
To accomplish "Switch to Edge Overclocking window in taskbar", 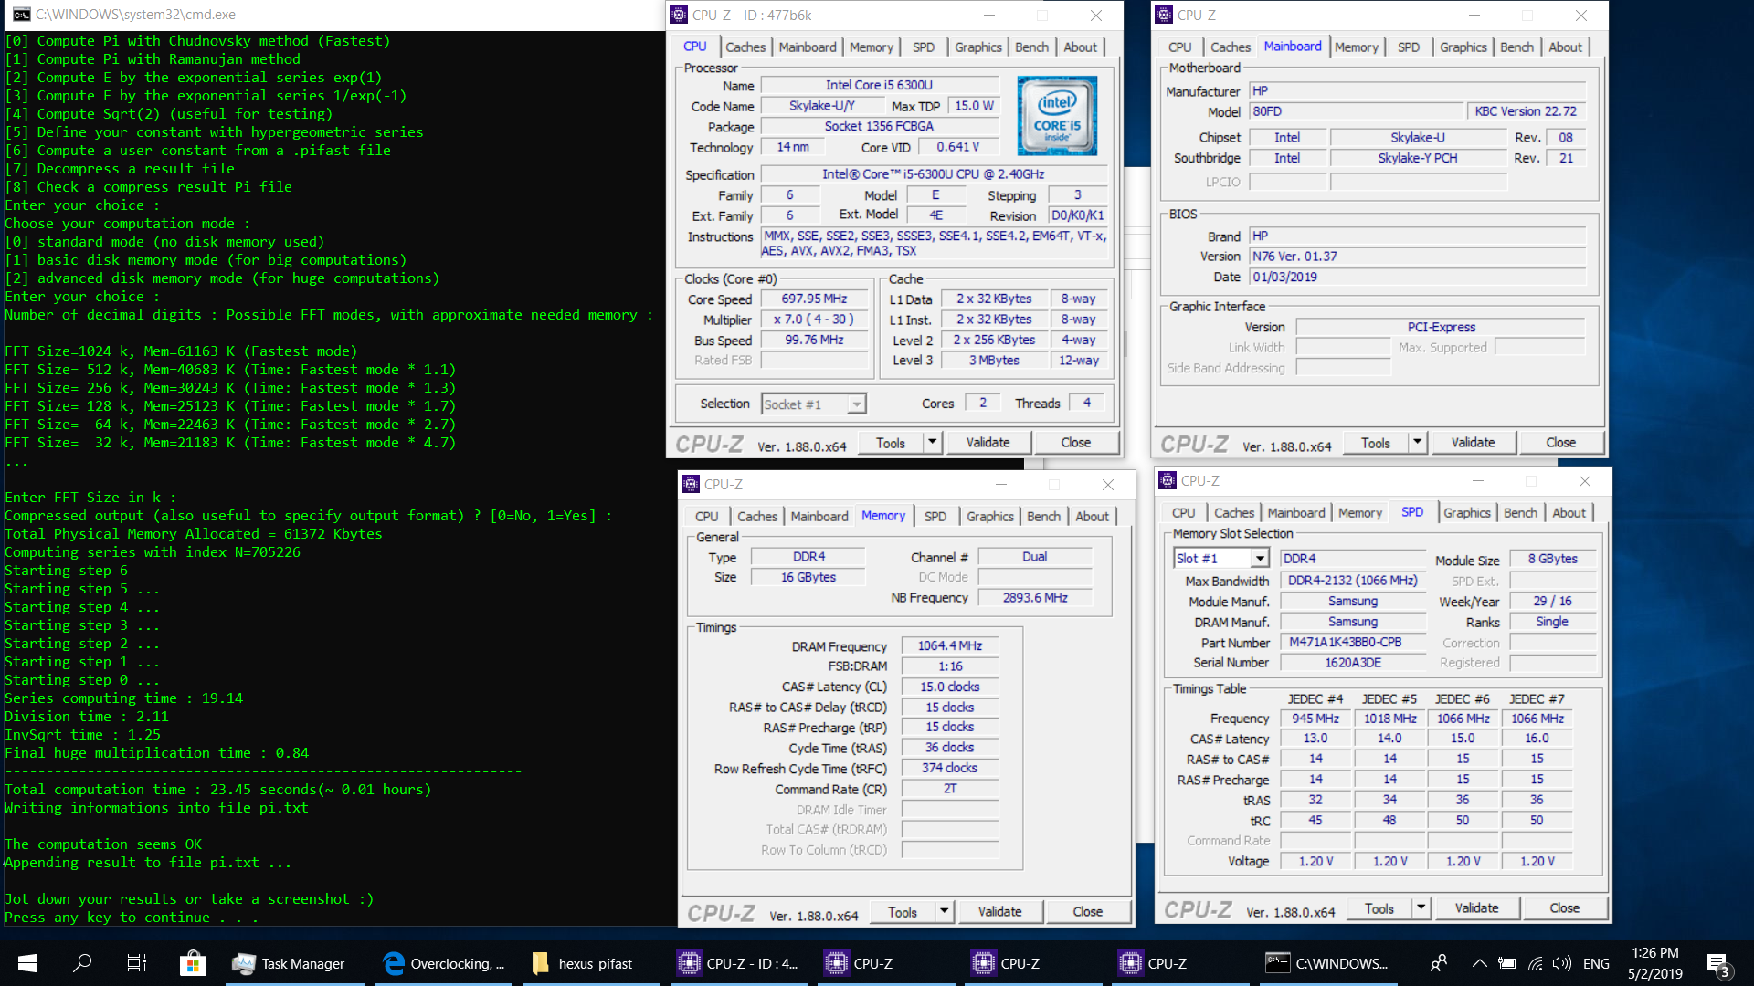I will coord(445,963).
